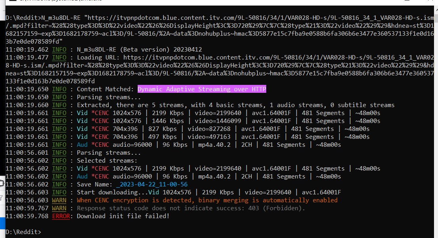
Task: Open the _2023-04-22_11-00-56 save name link
Action: (x=152, y=184)
